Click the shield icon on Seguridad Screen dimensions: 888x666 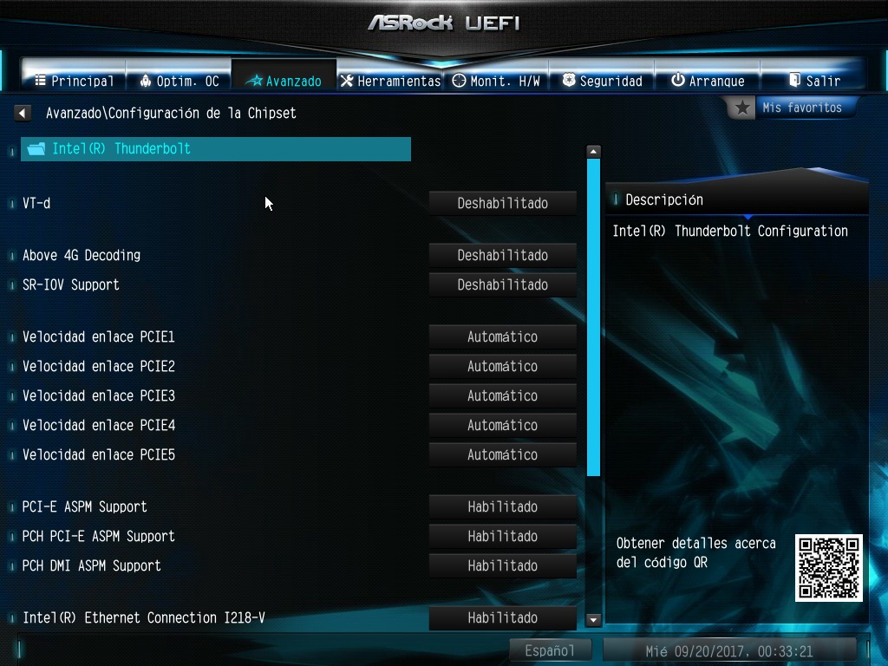point(569,80)
